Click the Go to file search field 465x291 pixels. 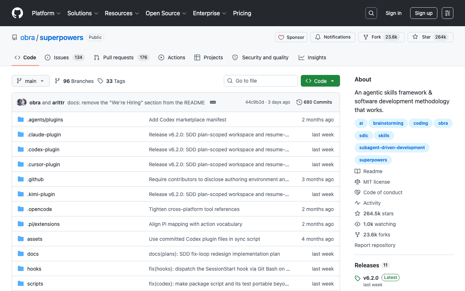[261, 81]
